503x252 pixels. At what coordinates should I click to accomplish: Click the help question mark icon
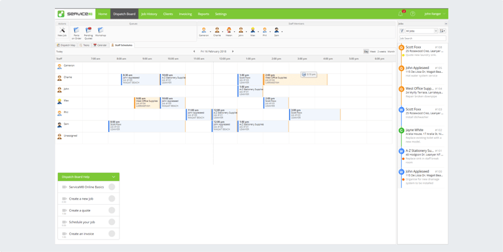click(x=413, y=14)
